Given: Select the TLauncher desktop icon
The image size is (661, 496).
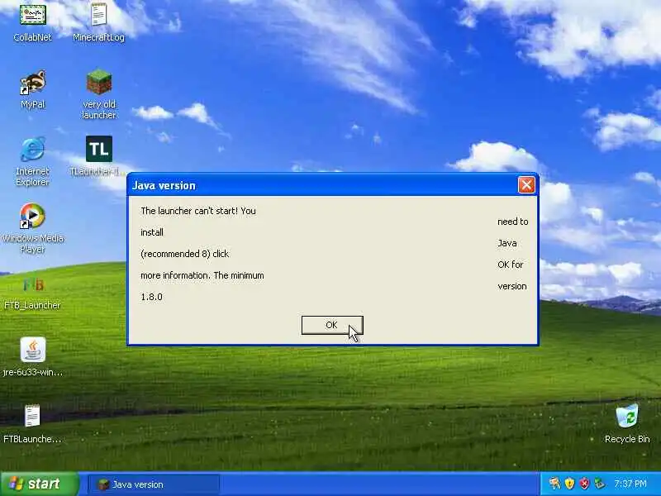Looking at the screenshot, I should click(x=99, y=155).
